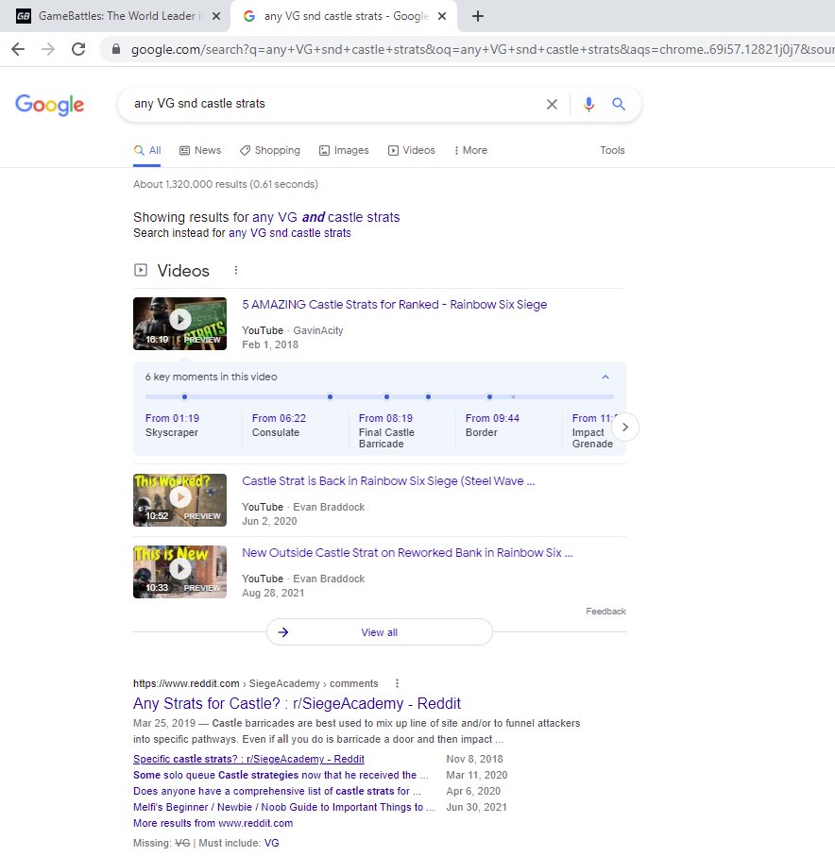835x856 pixels.
Task: Show next key moments with right arrow
Action: 625,427
